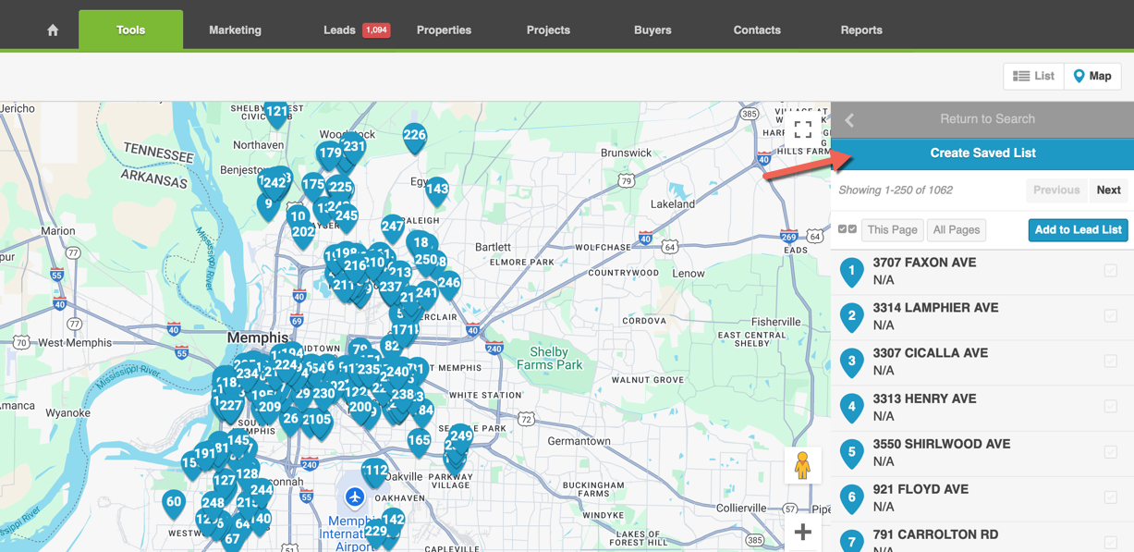Go to the Home icon
The height and width of the screenshot is (552, 1134).
(x=53, y=30)
